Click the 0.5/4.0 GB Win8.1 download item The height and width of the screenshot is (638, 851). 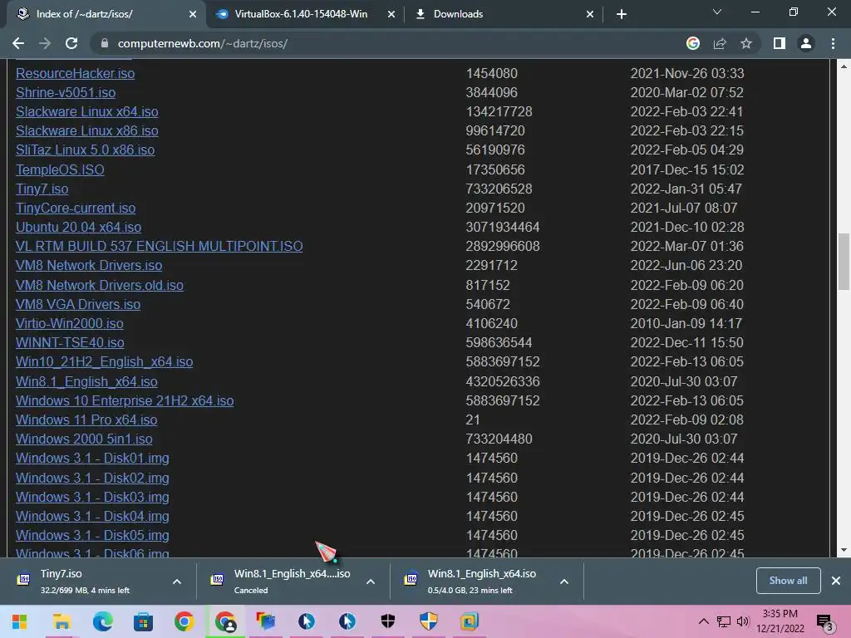coord(476,582)
